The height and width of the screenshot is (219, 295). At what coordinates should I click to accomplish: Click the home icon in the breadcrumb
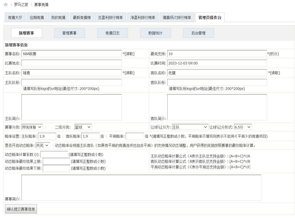[5, 5]
